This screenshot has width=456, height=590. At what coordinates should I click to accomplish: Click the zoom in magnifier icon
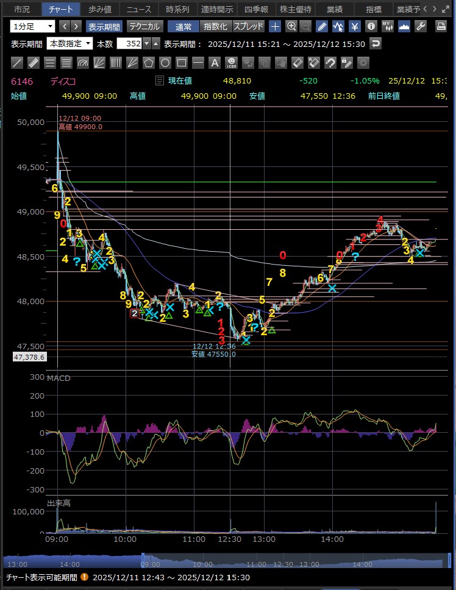coord(291,26)
